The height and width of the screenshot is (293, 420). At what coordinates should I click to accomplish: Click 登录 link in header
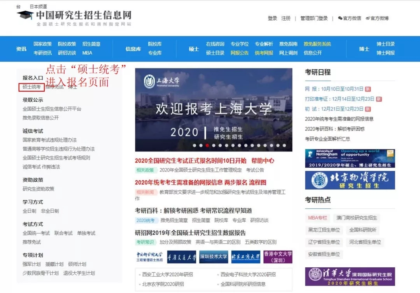tap(272, 18)
